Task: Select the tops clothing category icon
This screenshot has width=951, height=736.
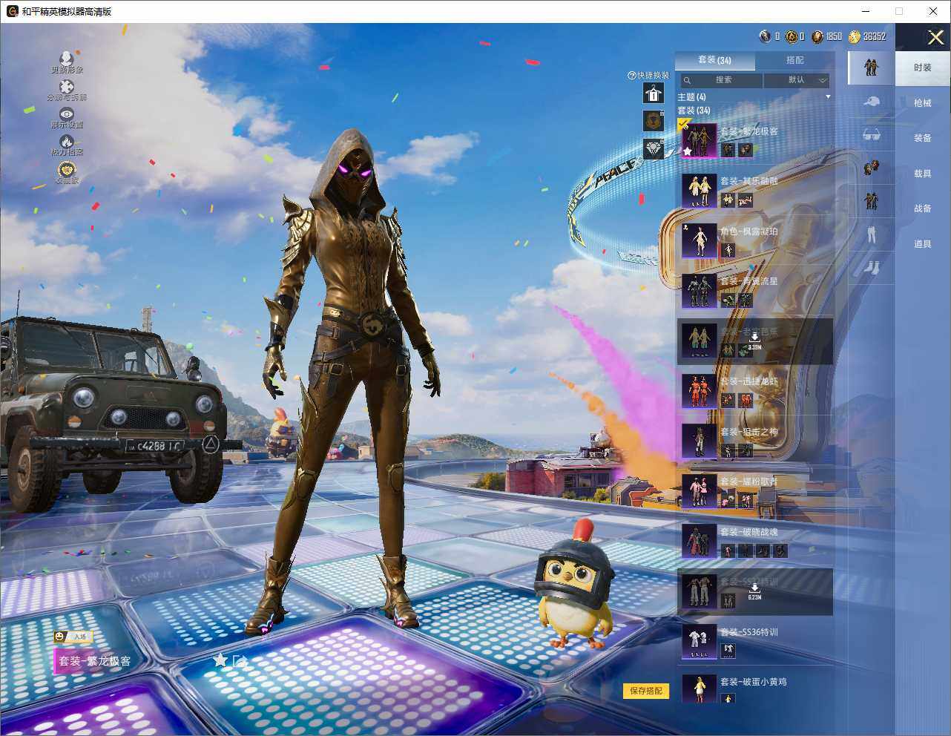Action: click(x=871, y=200)
